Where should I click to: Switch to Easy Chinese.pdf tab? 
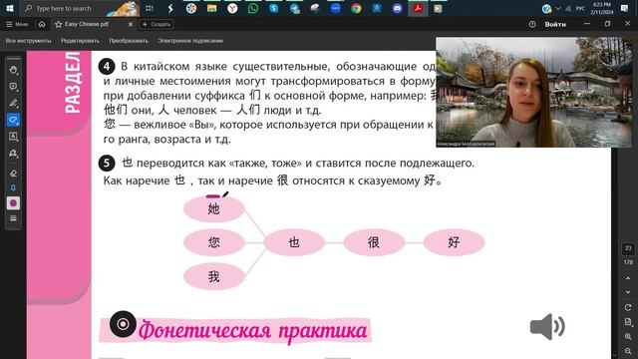[94, 24]
